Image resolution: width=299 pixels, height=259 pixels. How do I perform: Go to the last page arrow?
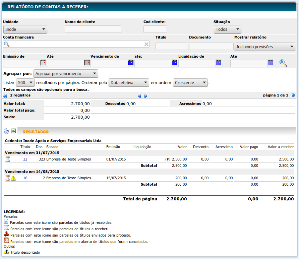pos(293,95)
